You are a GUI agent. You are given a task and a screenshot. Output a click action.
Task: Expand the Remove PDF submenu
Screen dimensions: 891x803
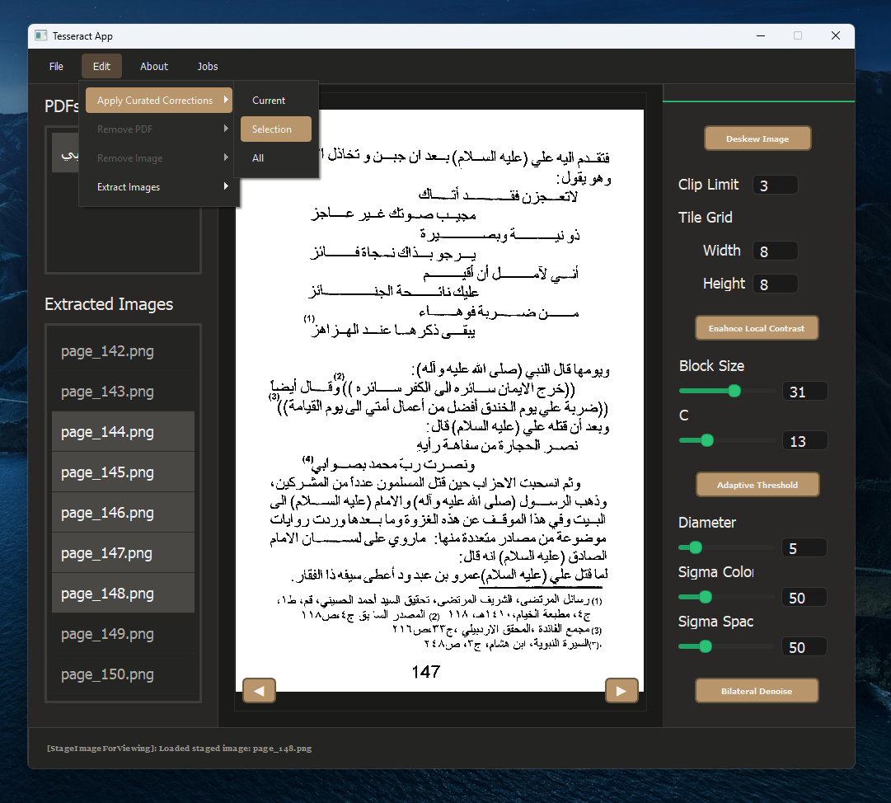(159, 129)
